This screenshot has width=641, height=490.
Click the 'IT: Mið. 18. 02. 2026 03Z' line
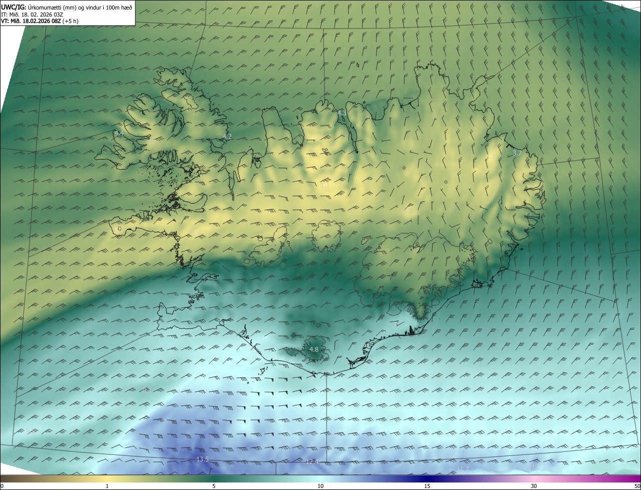click(31, 15)
